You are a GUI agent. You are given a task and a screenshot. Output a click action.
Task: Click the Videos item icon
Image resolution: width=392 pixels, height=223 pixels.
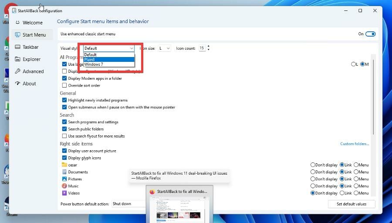tap(64, 193)
